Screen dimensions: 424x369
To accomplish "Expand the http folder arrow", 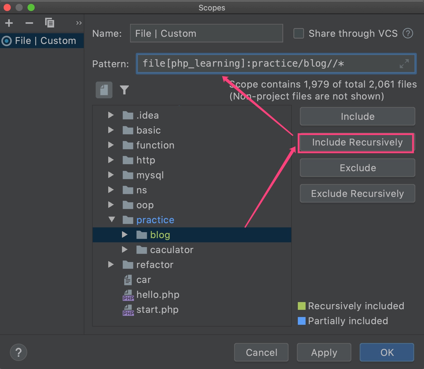I will tap(111, 160).
